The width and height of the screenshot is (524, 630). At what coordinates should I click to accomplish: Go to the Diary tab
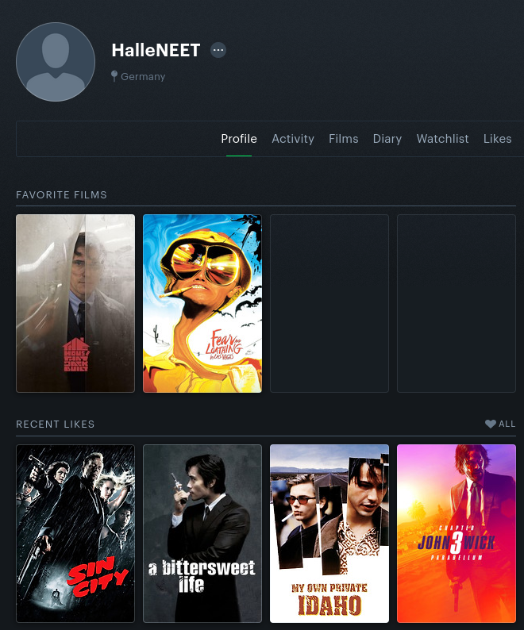click(387, 139)
